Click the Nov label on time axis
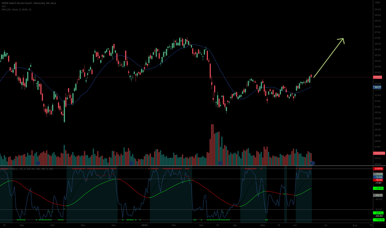386x228 pixels. 83,225
